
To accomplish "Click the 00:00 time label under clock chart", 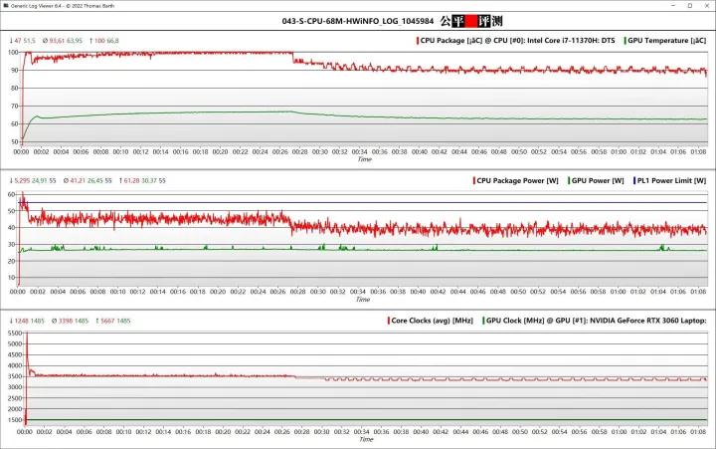I will click(x=25, y=432).
